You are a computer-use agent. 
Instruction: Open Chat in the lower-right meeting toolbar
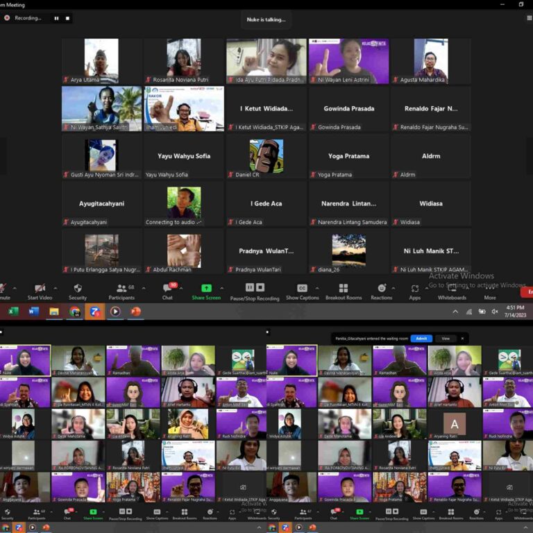[x=334, y=514]
